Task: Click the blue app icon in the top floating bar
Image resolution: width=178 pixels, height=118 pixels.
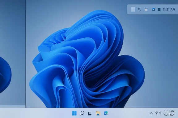Action: click(x=153, y=9)
